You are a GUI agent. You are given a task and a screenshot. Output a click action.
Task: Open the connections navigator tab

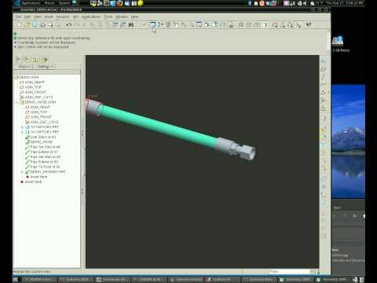pos(45,60)
